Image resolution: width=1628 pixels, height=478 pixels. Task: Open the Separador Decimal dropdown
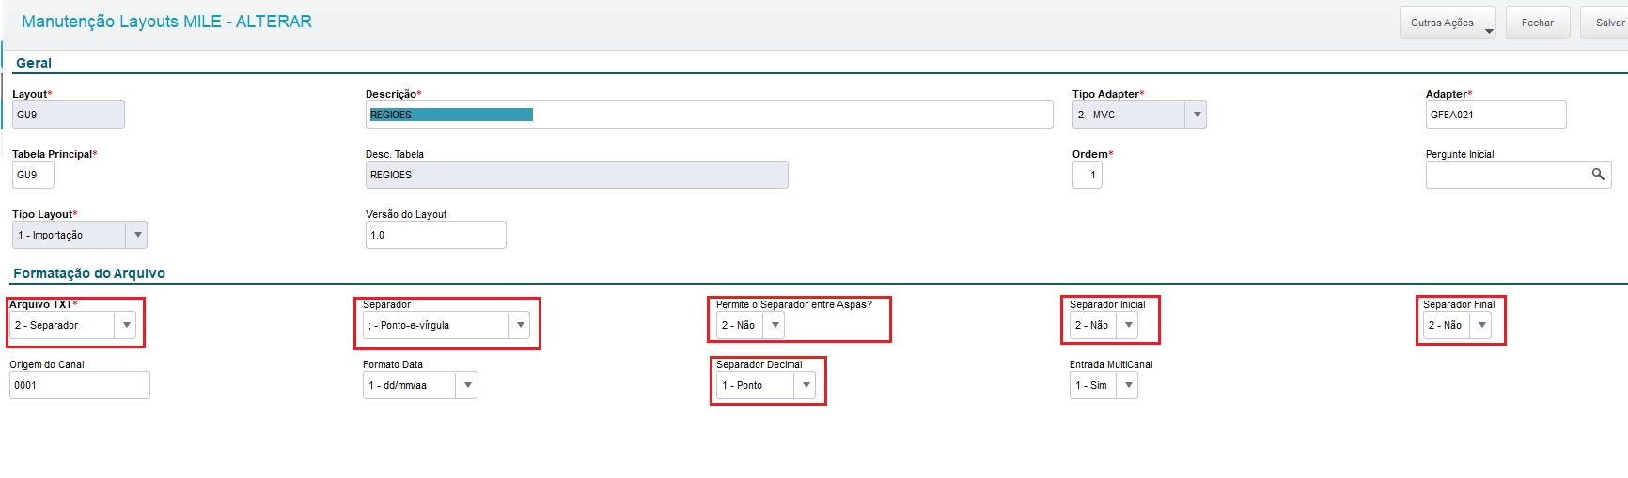click(x=766, y=385)
